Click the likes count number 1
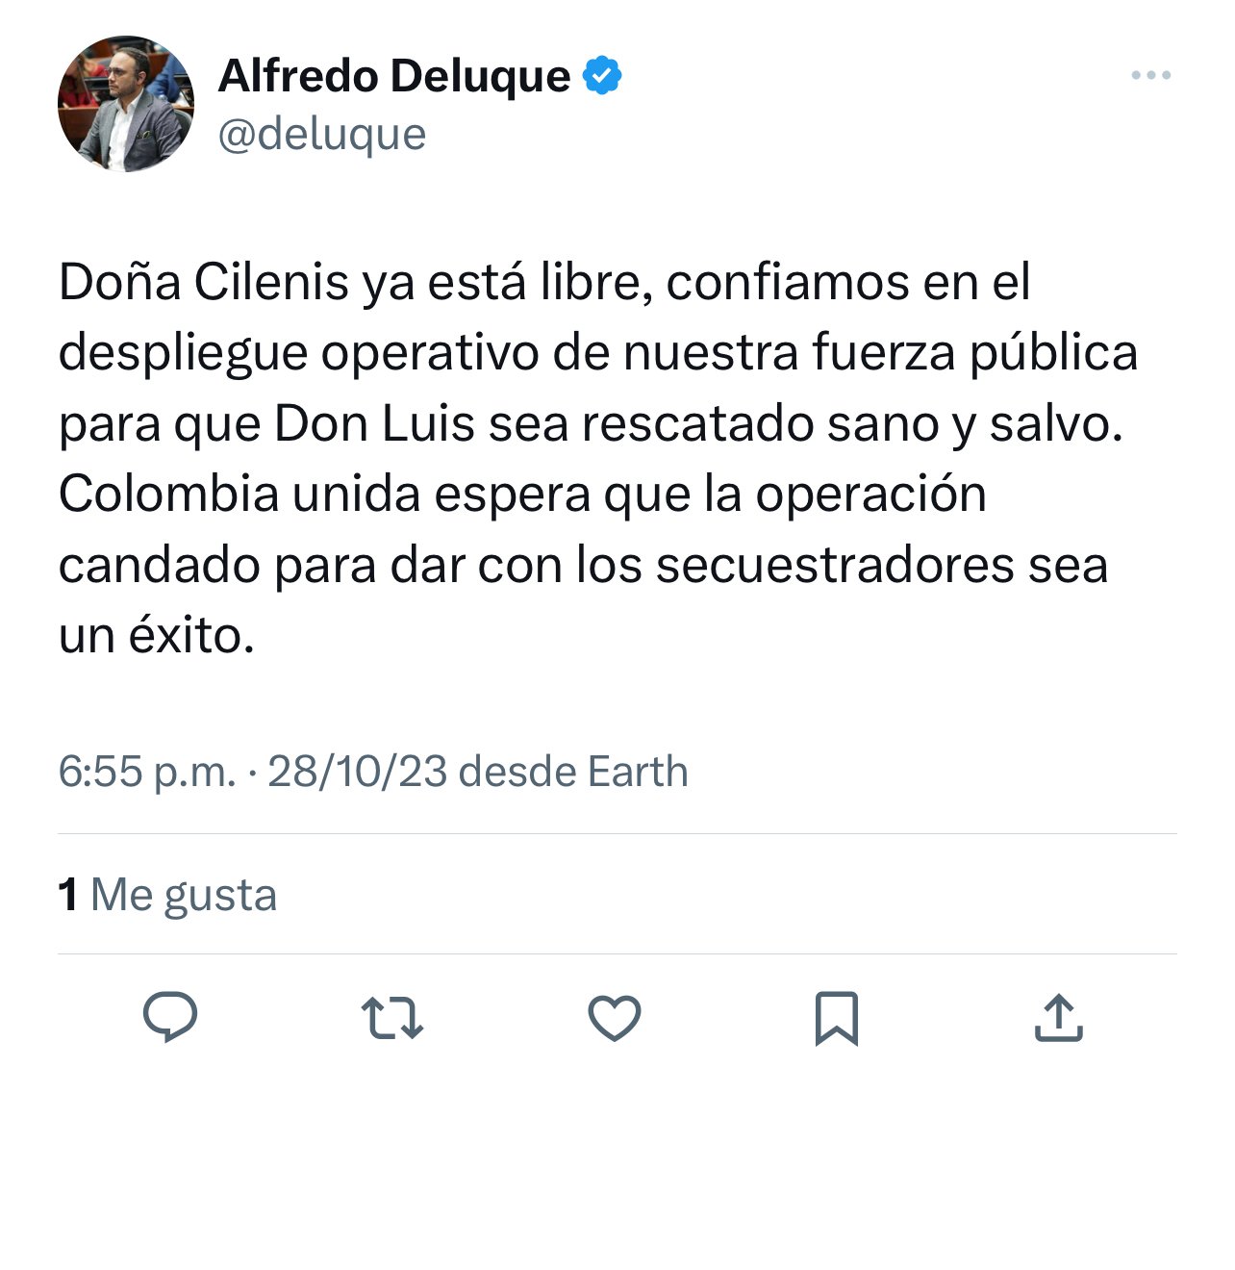Screen dimensions: 1235x1270 67,895
